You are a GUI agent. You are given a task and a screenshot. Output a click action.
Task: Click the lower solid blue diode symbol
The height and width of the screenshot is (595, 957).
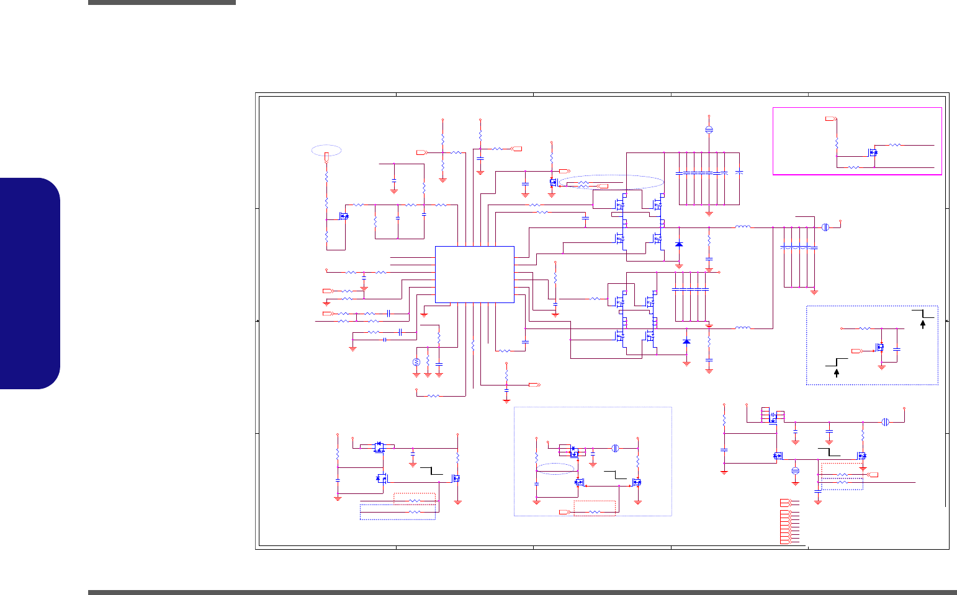pos(686,342)
